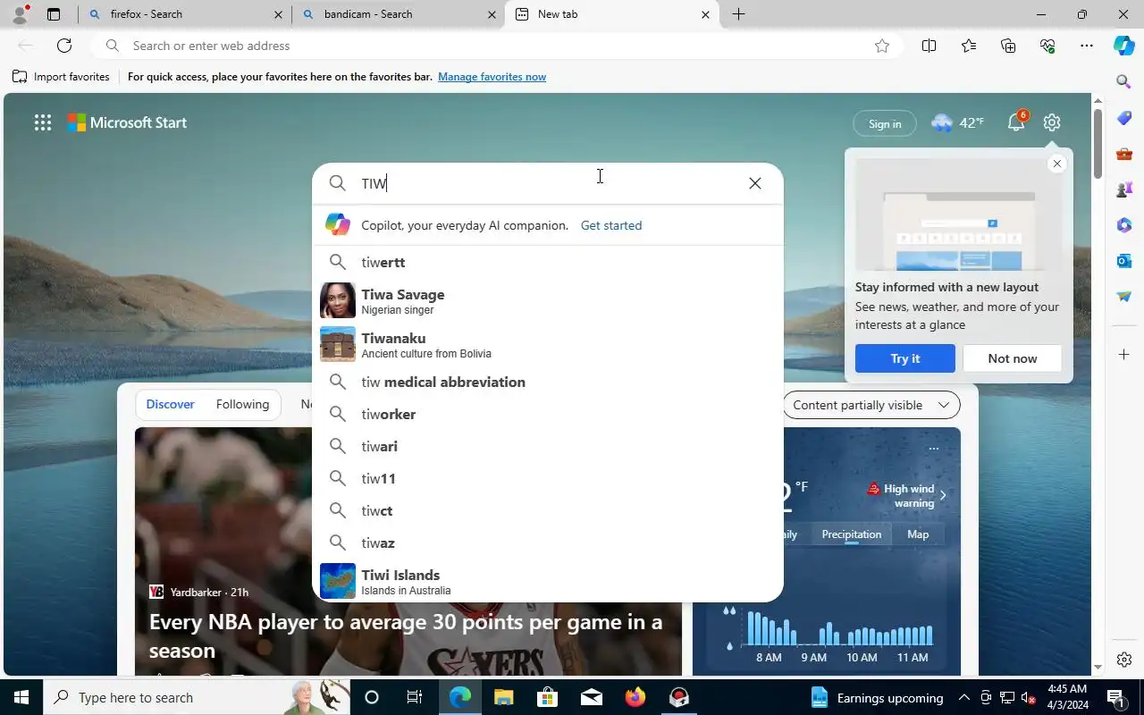Refresh the current page
The image size is (1144, 715).
click(x=64, y=46)
